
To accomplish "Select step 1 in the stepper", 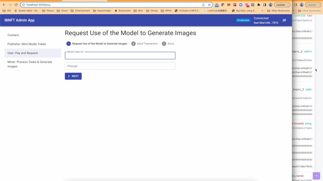I will tap(97, 44).
